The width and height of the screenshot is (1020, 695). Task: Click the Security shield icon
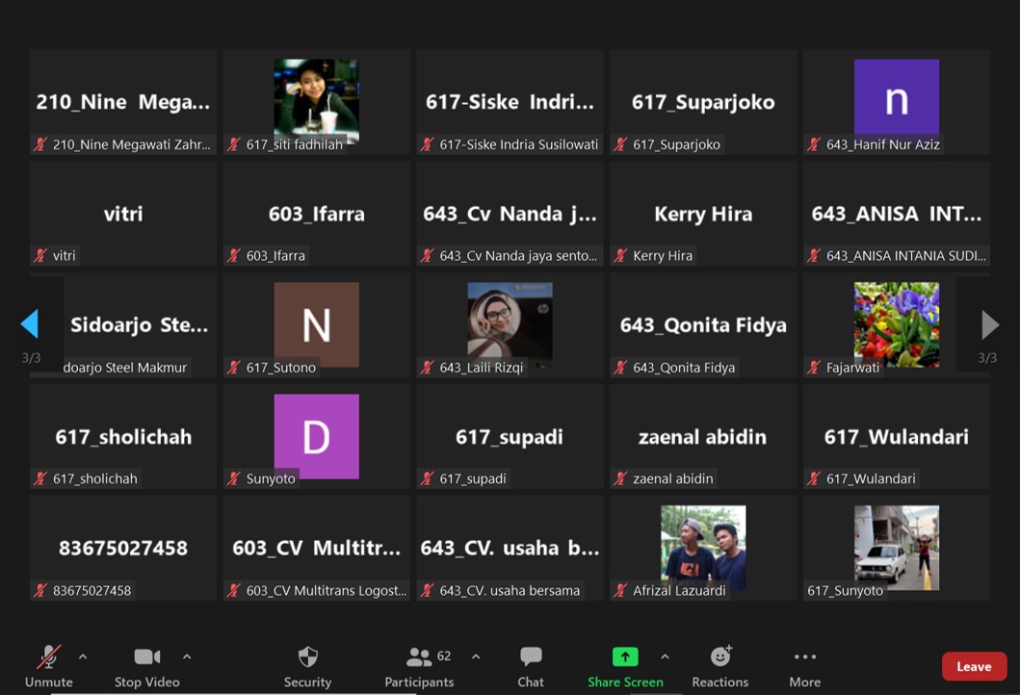click(307, 657)
